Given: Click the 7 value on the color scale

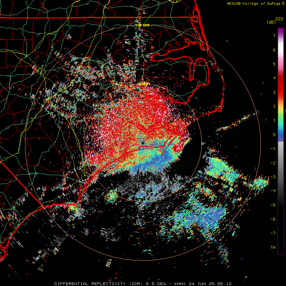Looking at the screenshot, I should pos(274,36).
